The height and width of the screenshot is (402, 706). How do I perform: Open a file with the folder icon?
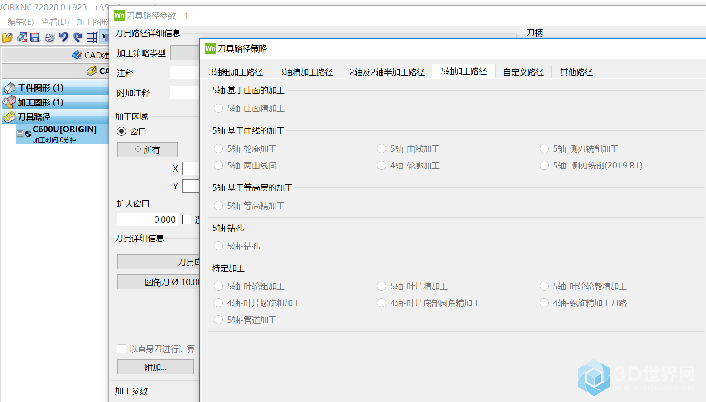[x=7, y=38]
